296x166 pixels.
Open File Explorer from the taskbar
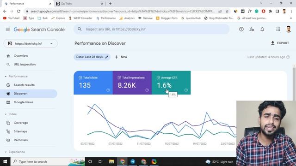111,161
